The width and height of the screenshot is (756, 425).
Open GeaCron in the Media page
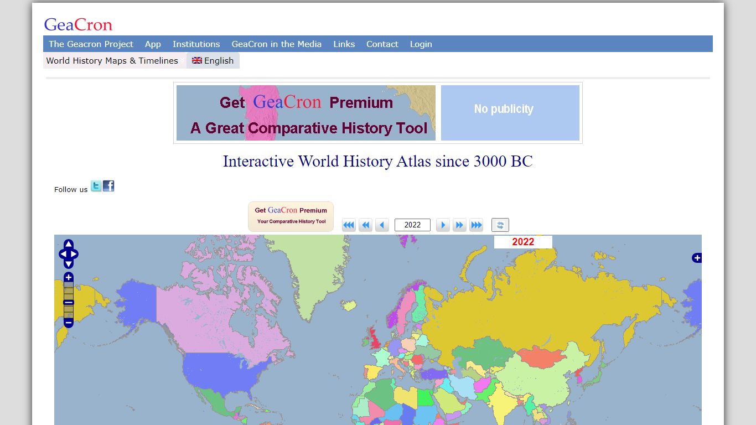tap(276, 44)
